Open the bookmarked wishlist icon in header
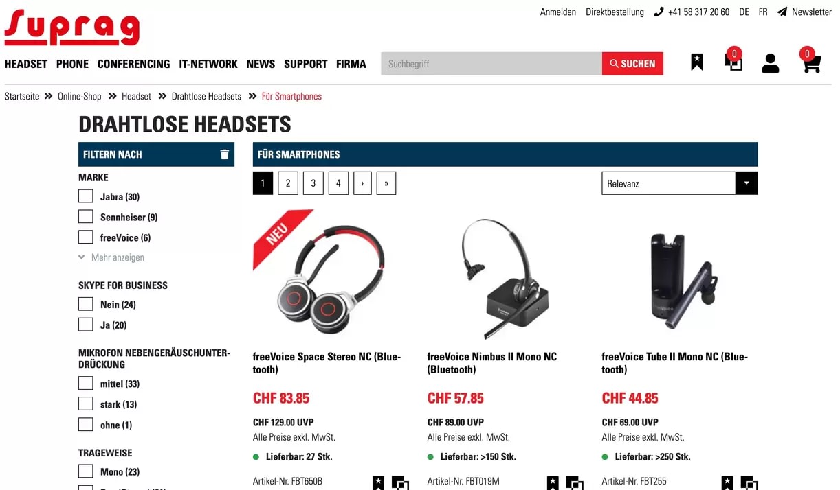 click(697, 62)
